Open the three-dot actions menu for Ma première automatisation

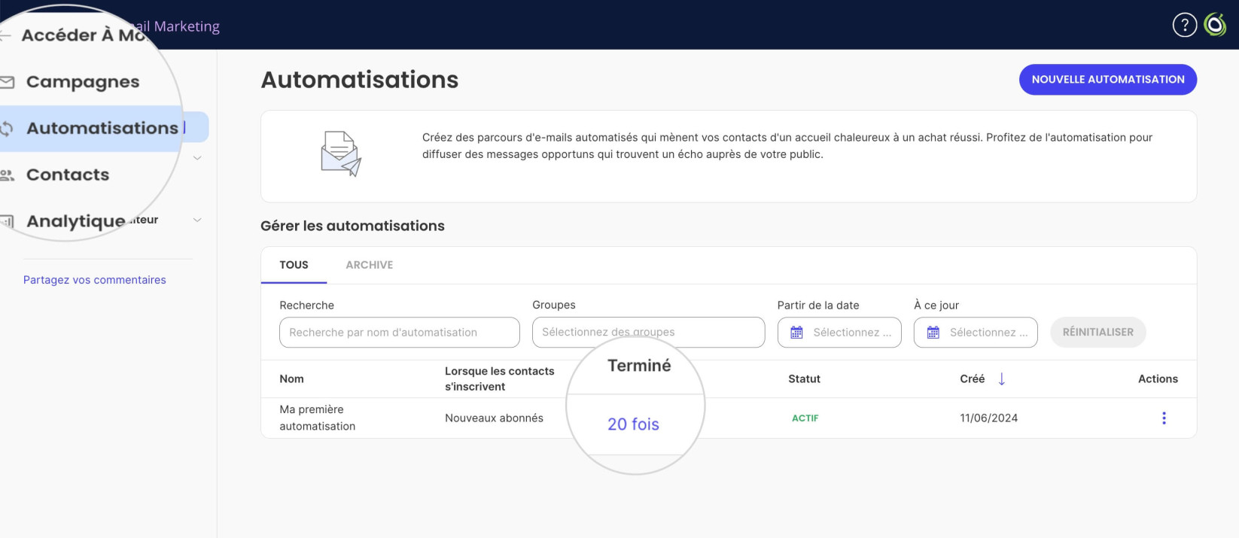pyautogui.click(x=1164, y=418)
